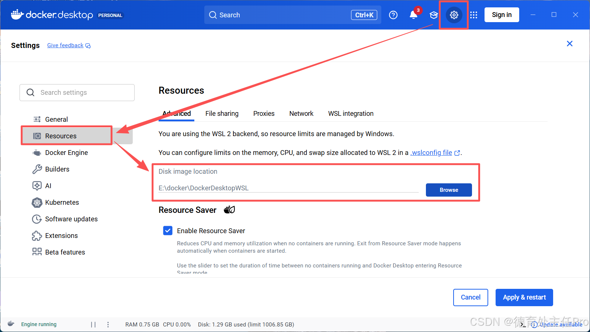Click the AI sparkle icon
This screenshot has width=590, height=332.
coord(37,186)
